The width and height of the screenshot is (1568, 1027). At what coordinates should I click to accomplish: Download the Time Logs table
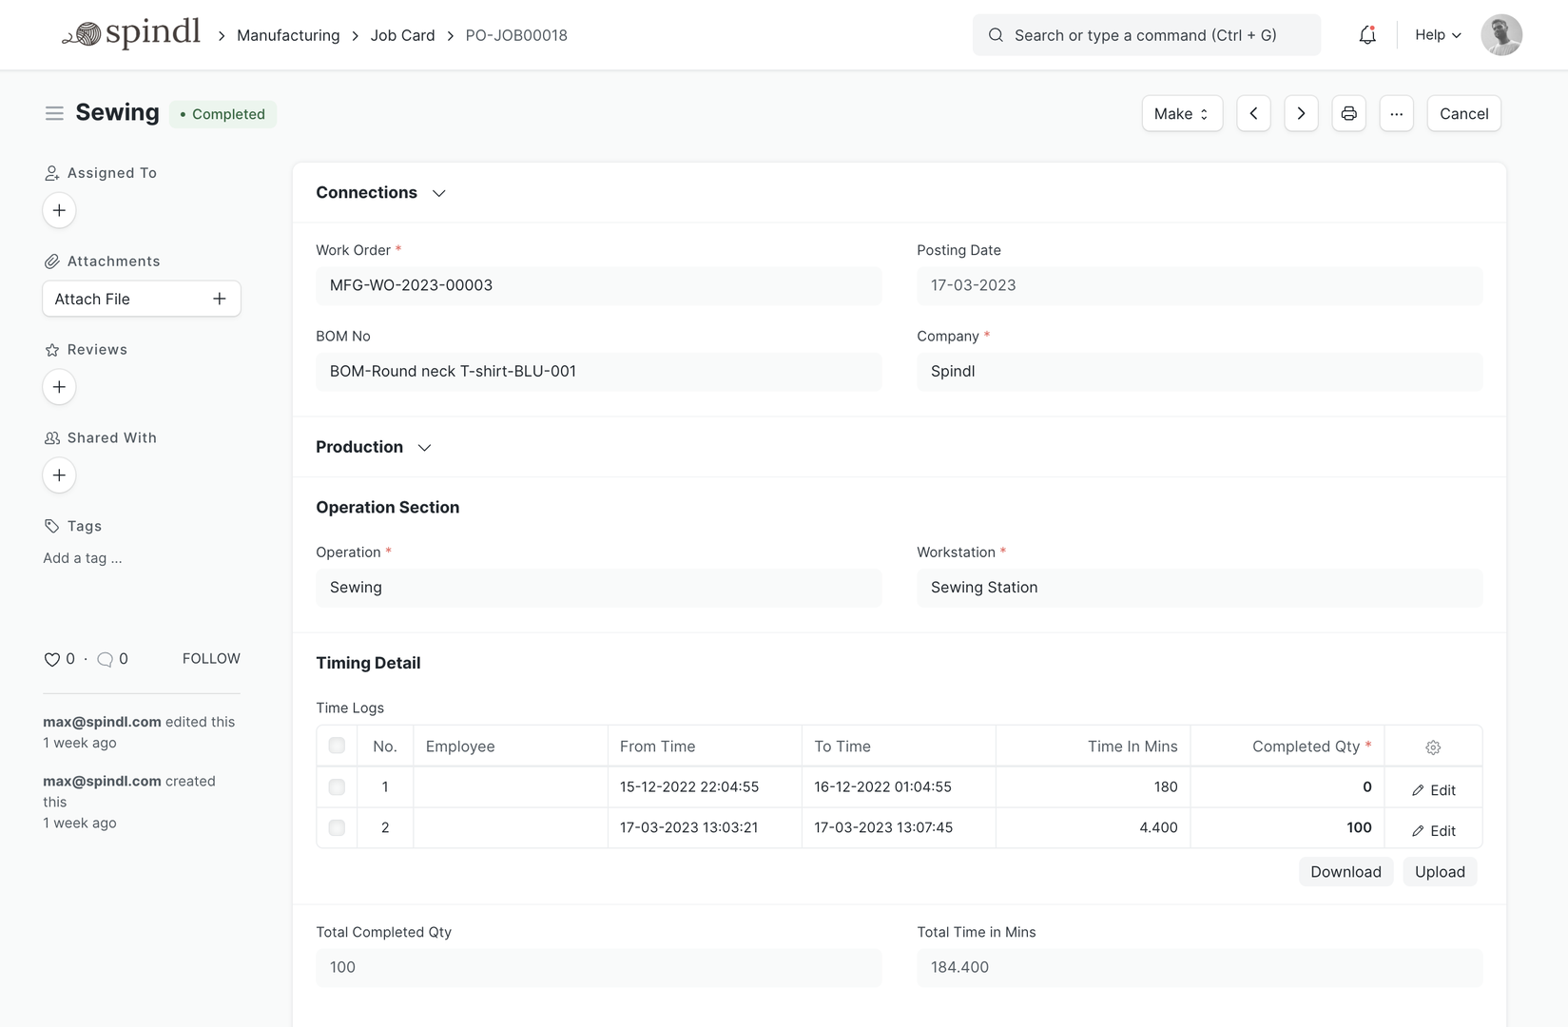(1345, 872)
